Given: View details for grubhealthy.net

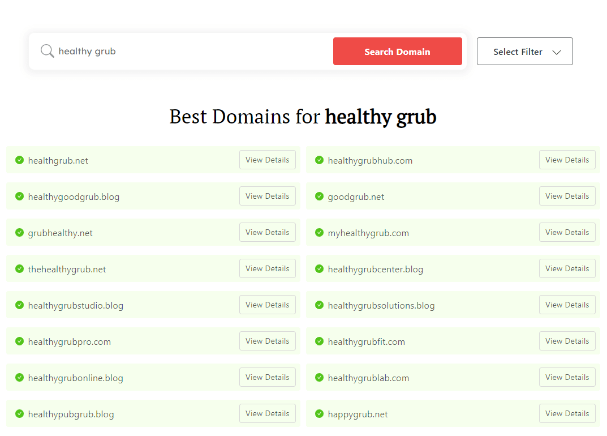Looking at the screenshot, I should [x=267, y=232].
